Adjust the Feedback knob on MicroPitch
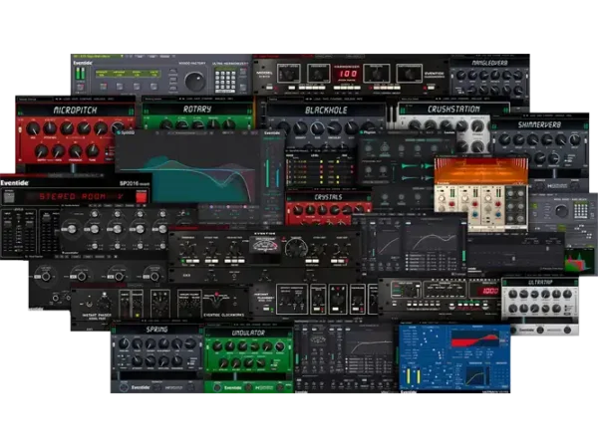Image resolution: width=598 pixels, height=448 pixels. click(75, 151)
